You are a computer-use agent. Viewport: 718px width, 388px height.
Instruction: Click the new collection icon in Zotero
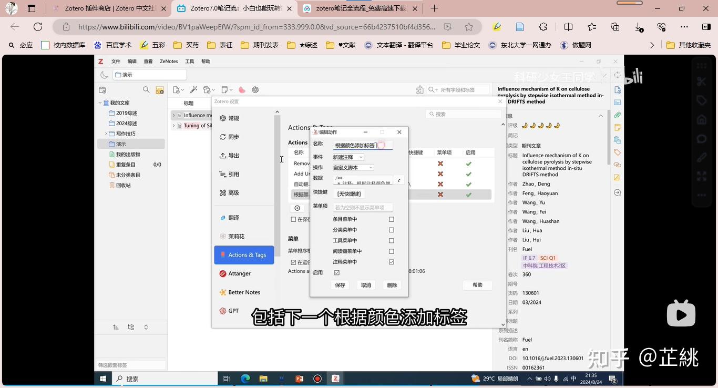pos(102,90)
